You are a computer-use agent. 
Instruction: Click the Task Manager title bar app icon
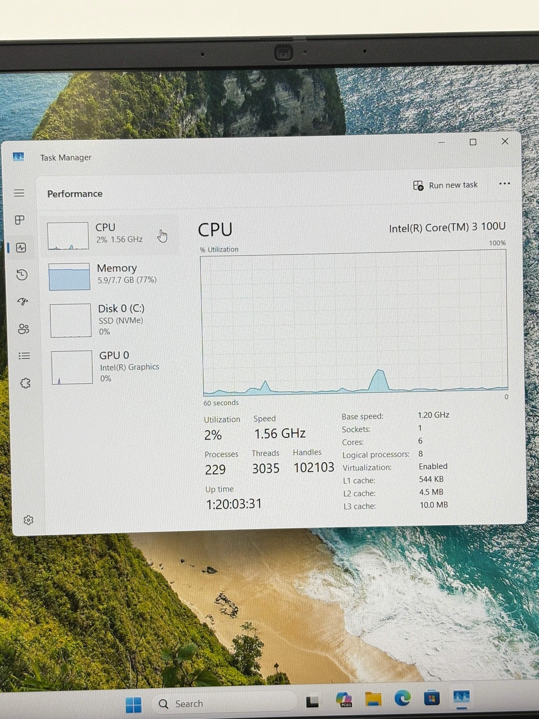[18, 157]
